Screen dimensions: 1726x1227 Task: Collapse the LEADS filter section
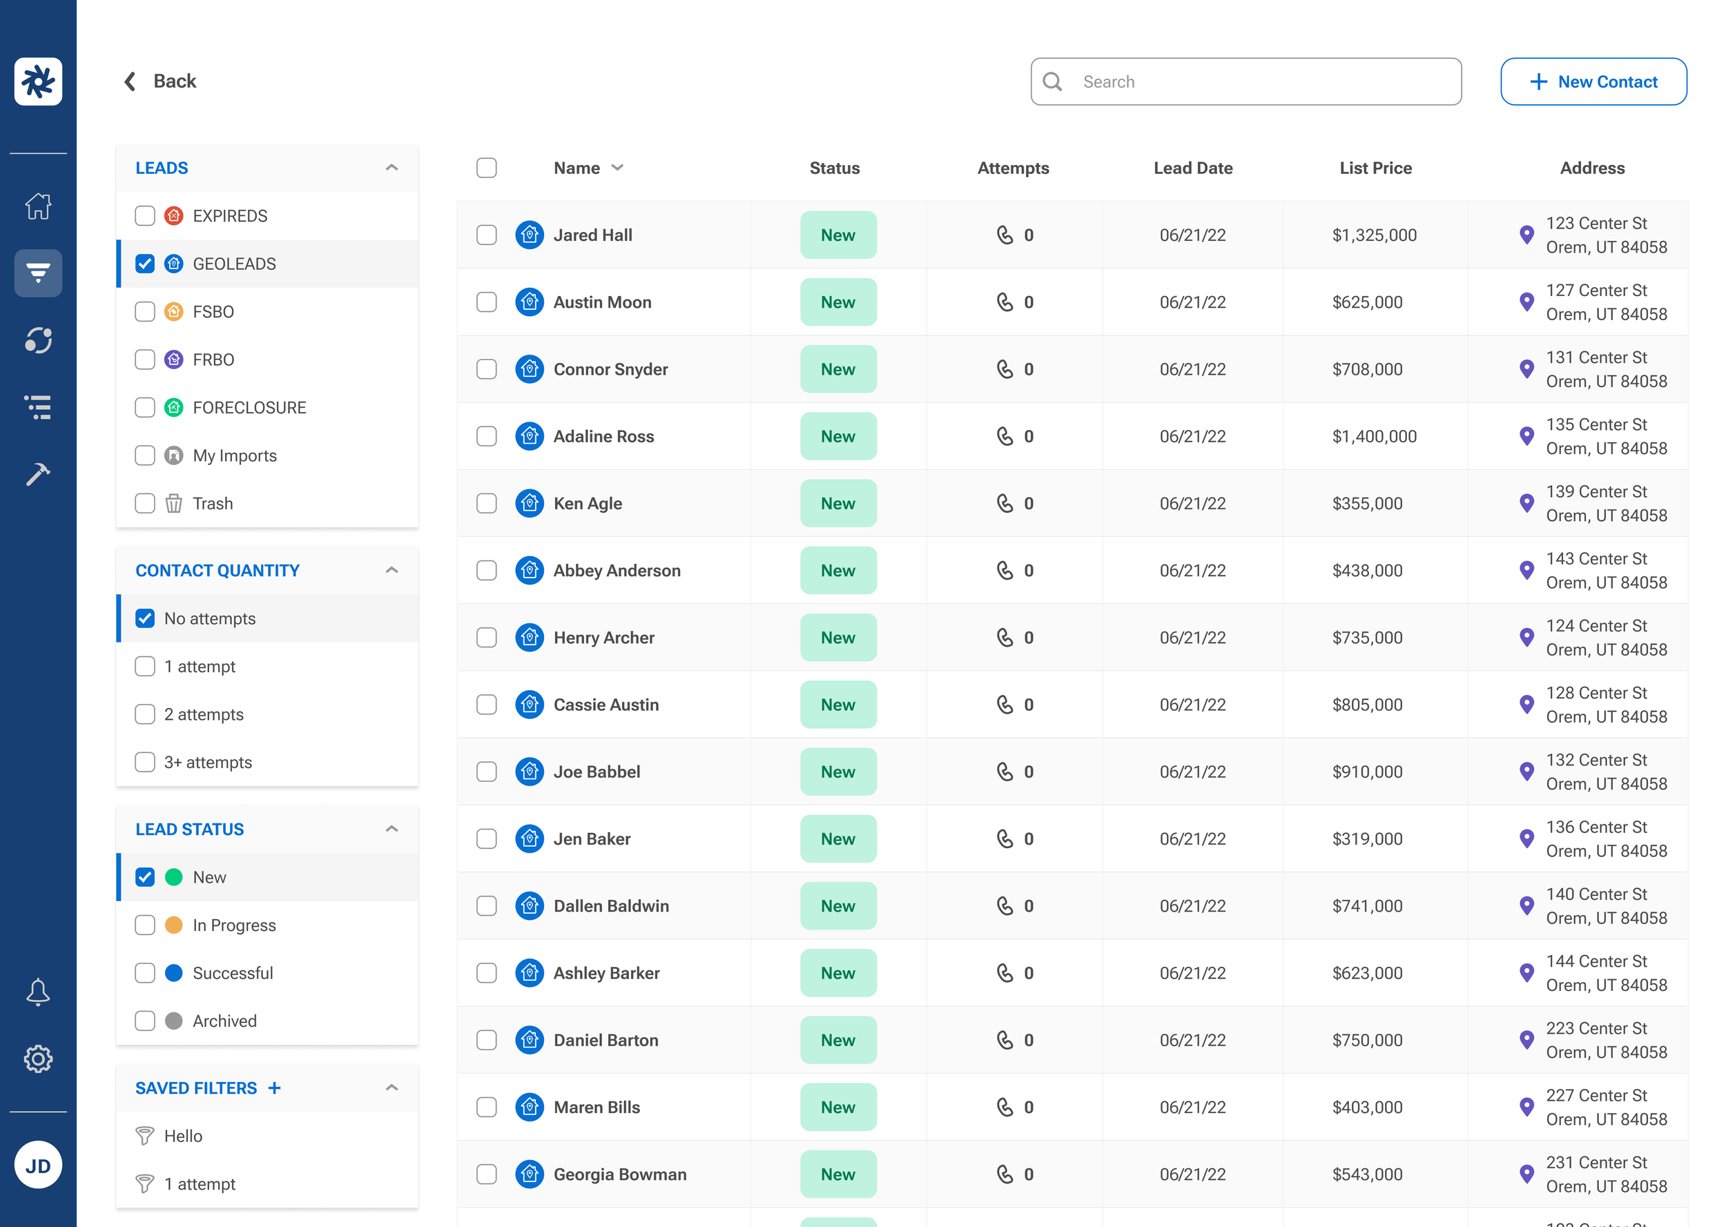point(391,168)
